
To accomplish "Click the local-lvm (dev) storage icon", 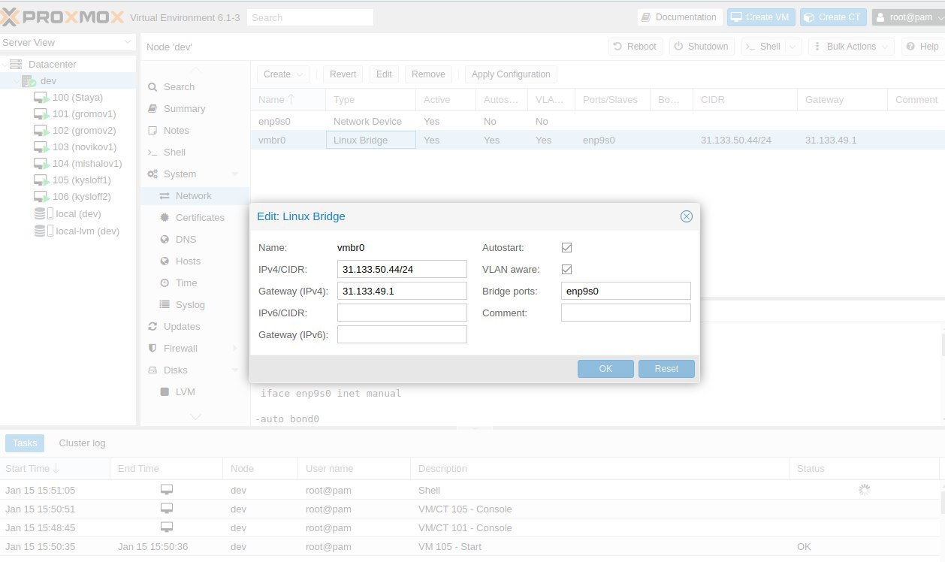I will point(44,231).
